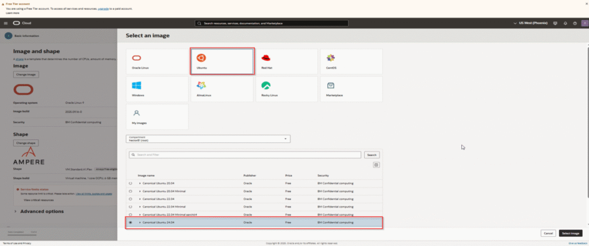Open the hamburger navigation menu

[6, 24]
